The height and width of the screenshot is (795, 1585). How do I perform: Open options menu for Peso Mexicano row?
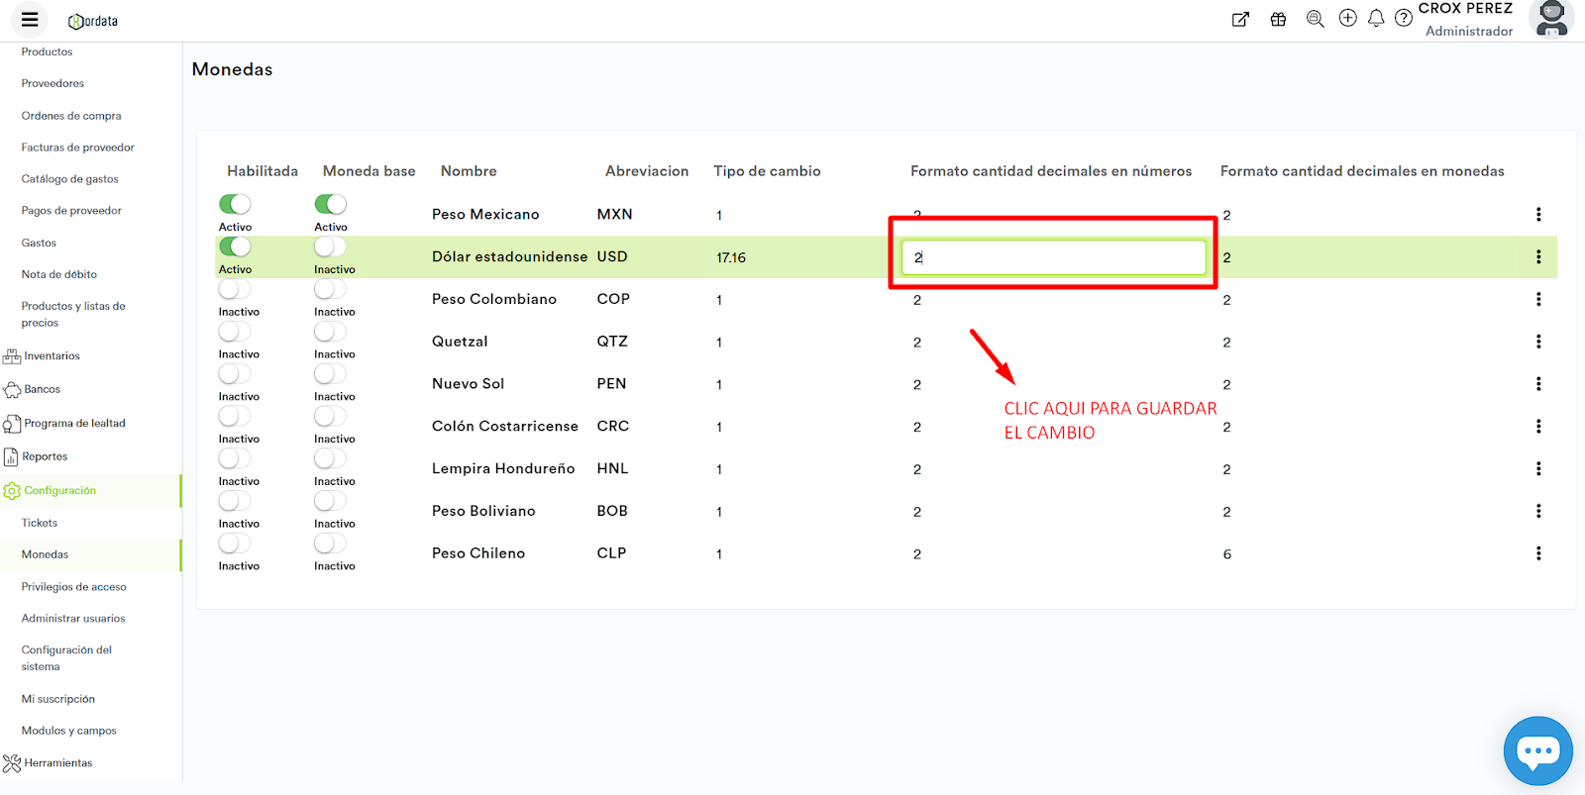[x=1537, y=215]
